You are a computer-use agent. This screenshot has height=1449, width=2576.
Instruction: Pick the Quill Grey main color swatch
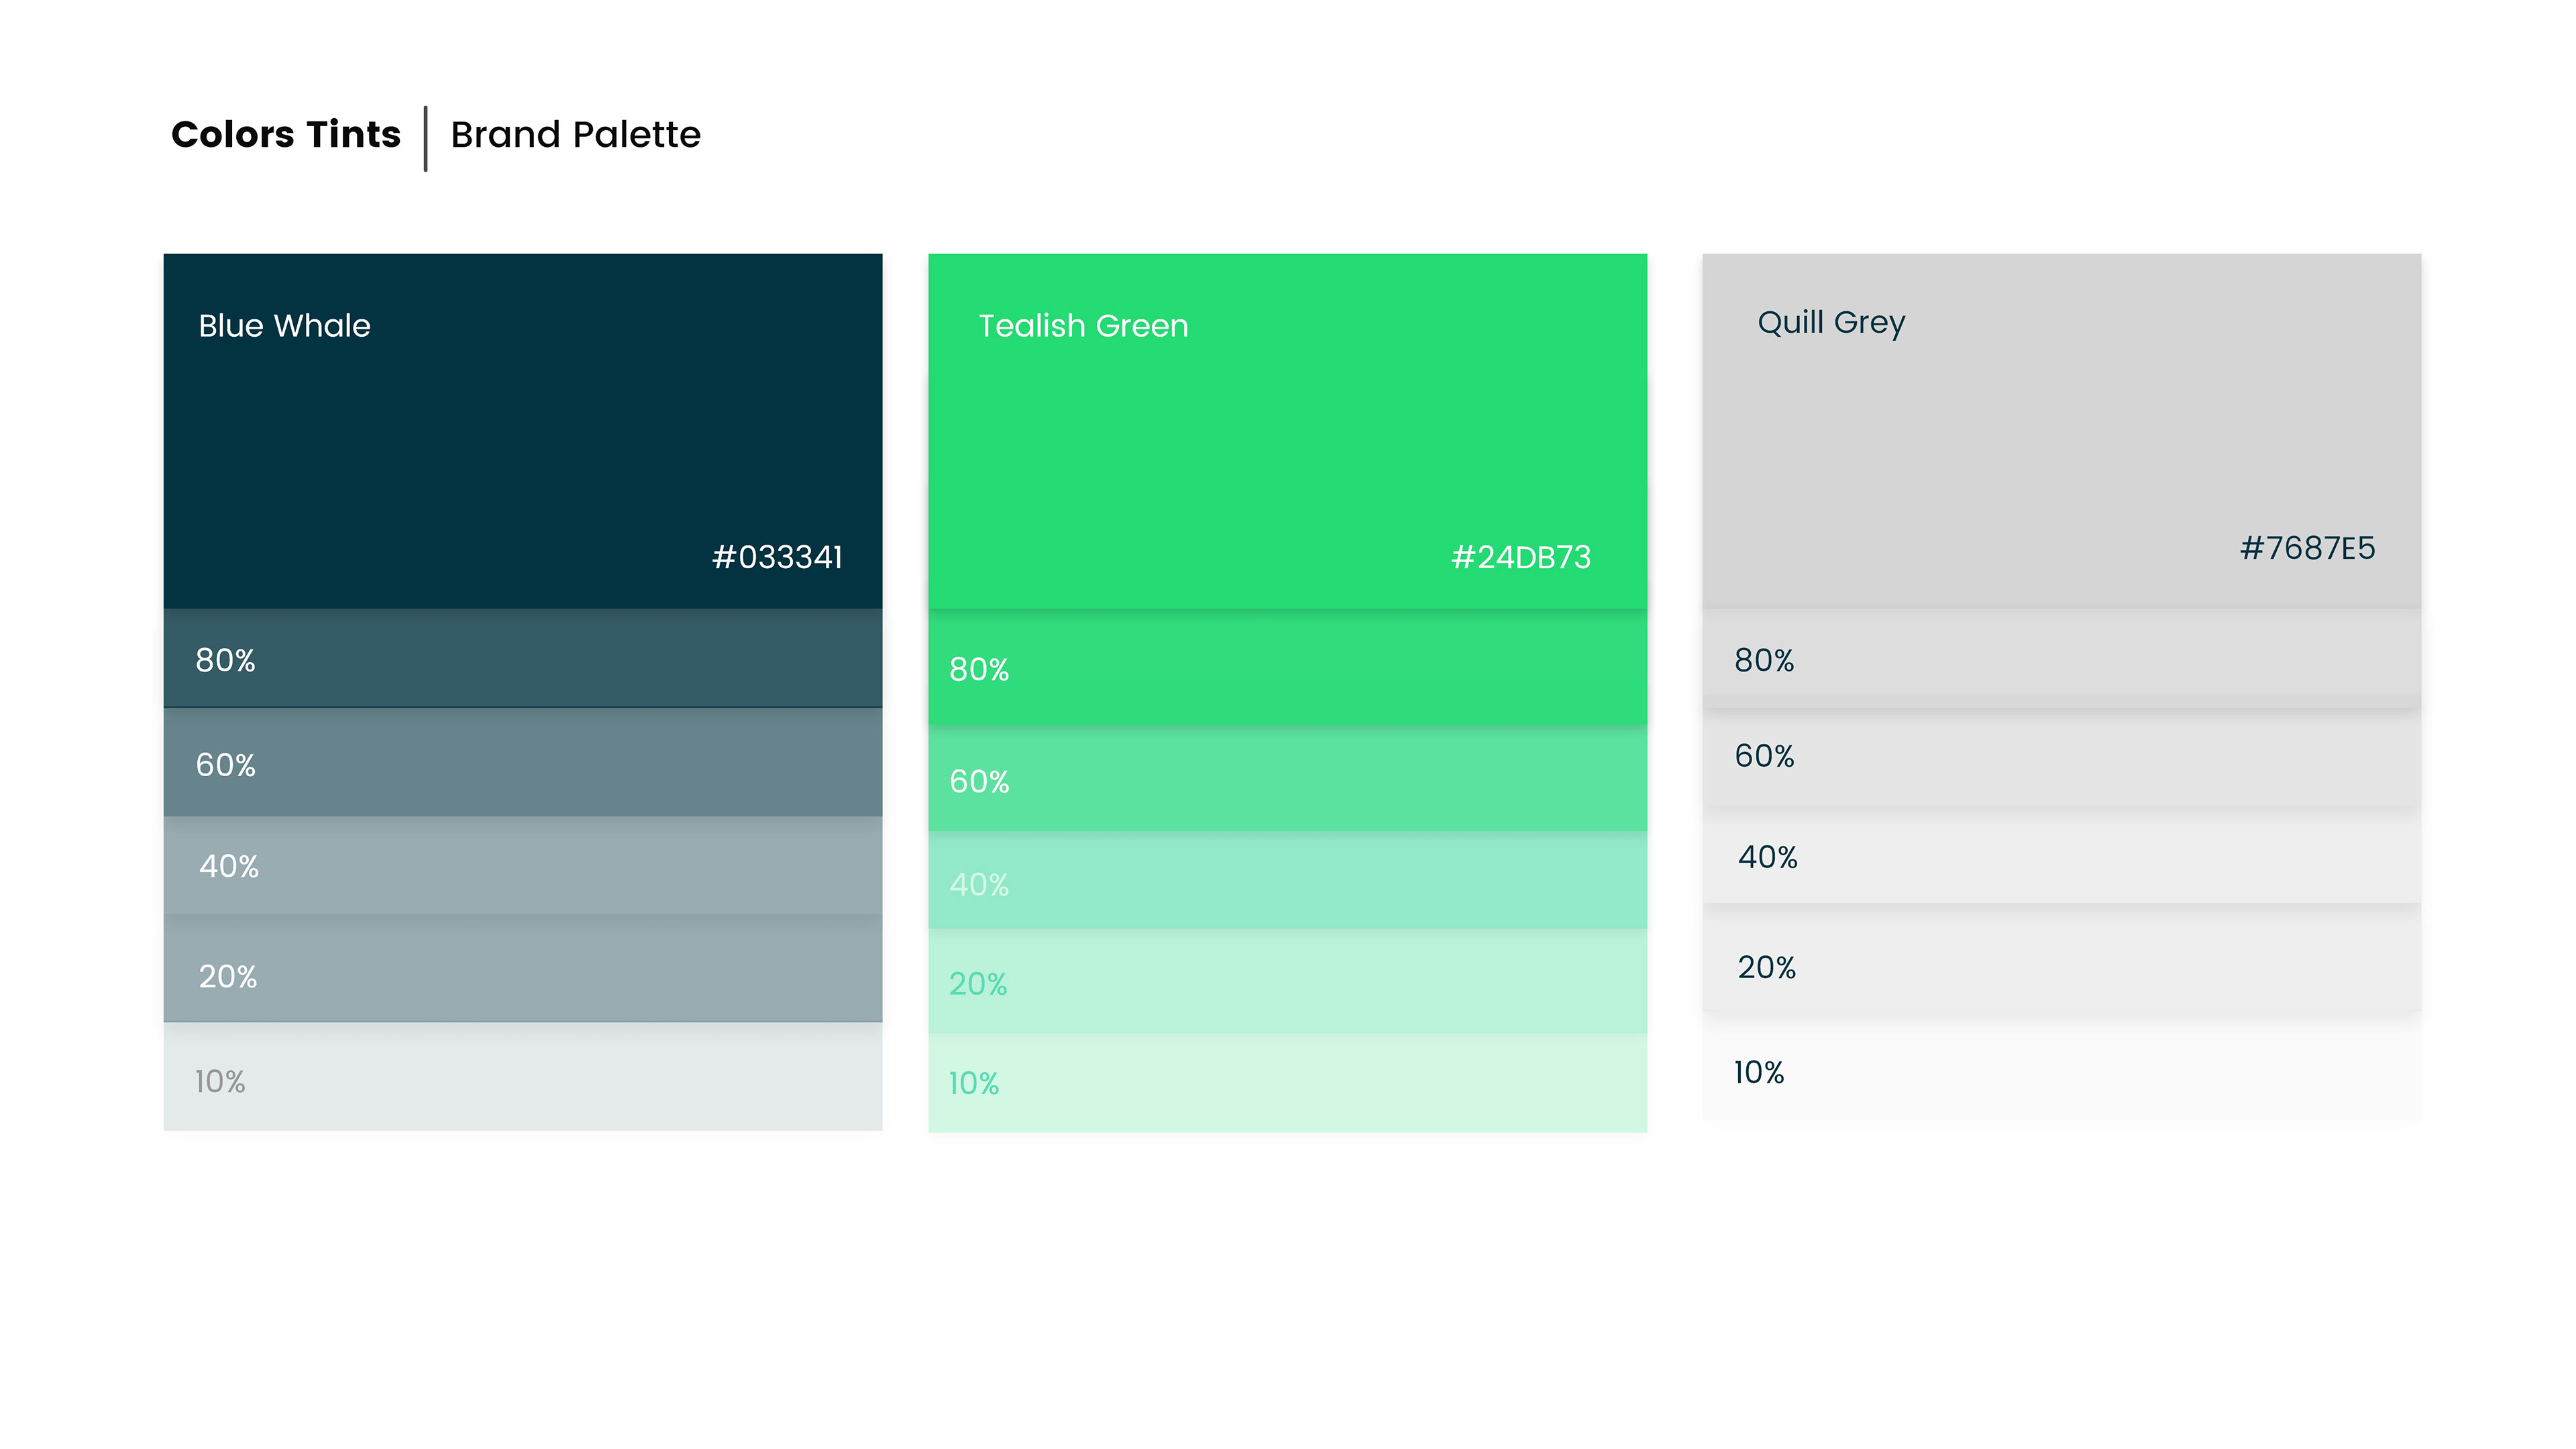point(2061,430)
